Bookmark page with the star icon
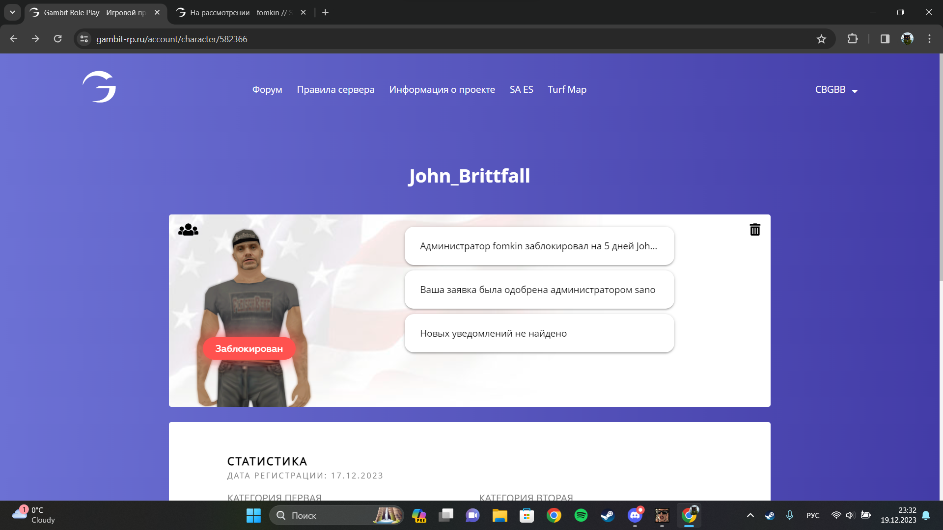Screen dimensions: 943x530 click(821, 39)
